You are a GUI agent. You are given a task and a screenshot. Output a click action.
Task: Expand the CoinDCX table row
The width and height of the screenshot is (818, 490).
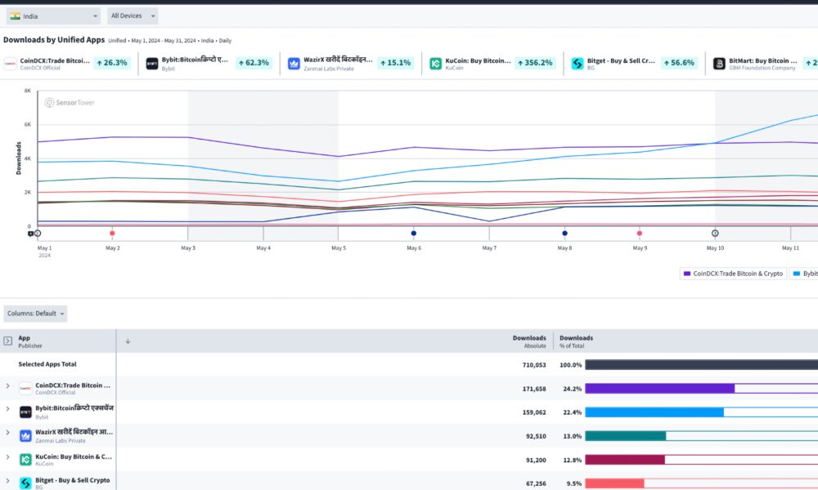(7, 385)
